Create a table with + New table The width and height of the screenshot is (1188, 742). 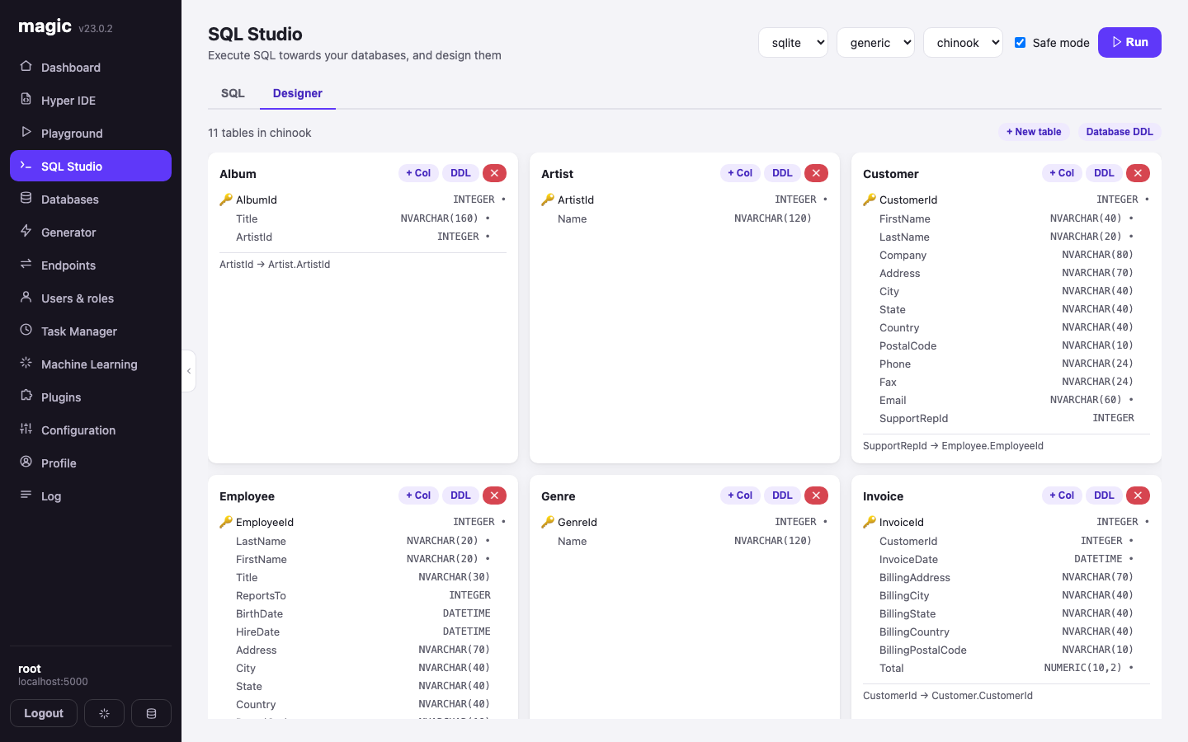(x=1034, y=132)
